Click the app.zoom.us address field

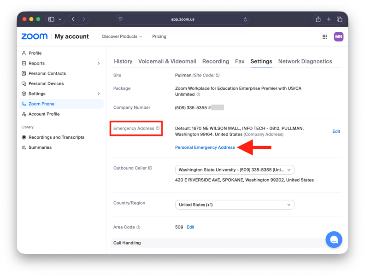pos(183,19)
